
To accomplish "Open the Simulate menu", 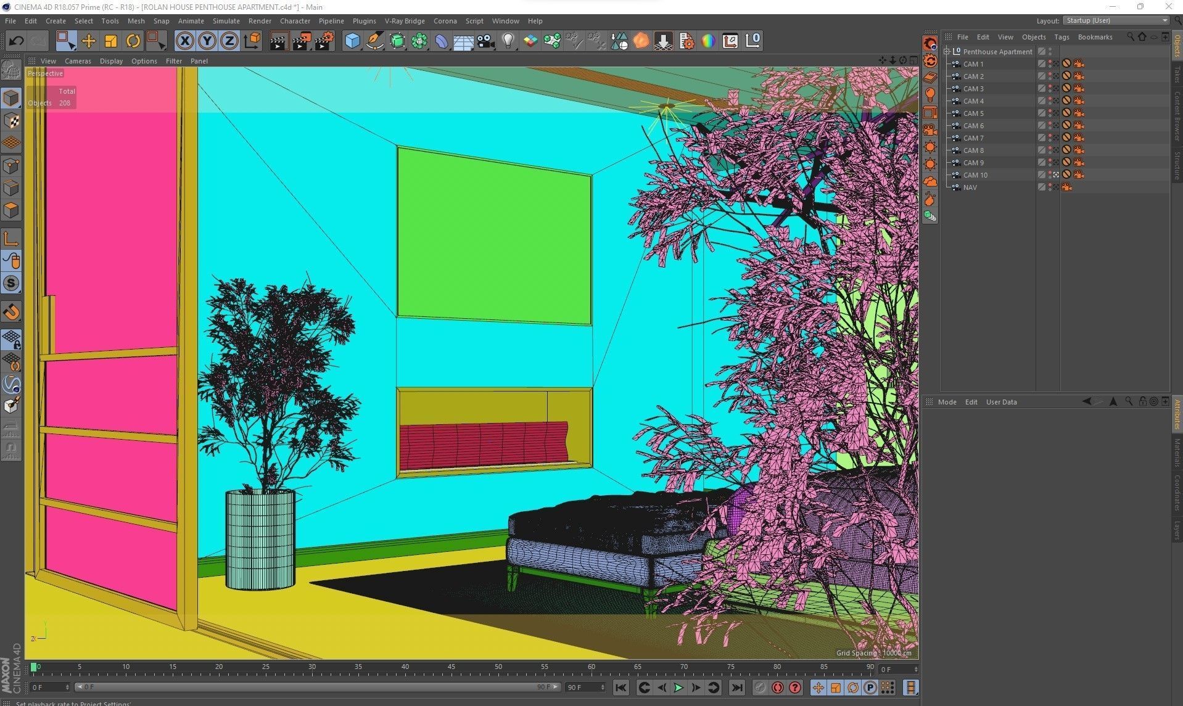I will click(x=226, y=21).
